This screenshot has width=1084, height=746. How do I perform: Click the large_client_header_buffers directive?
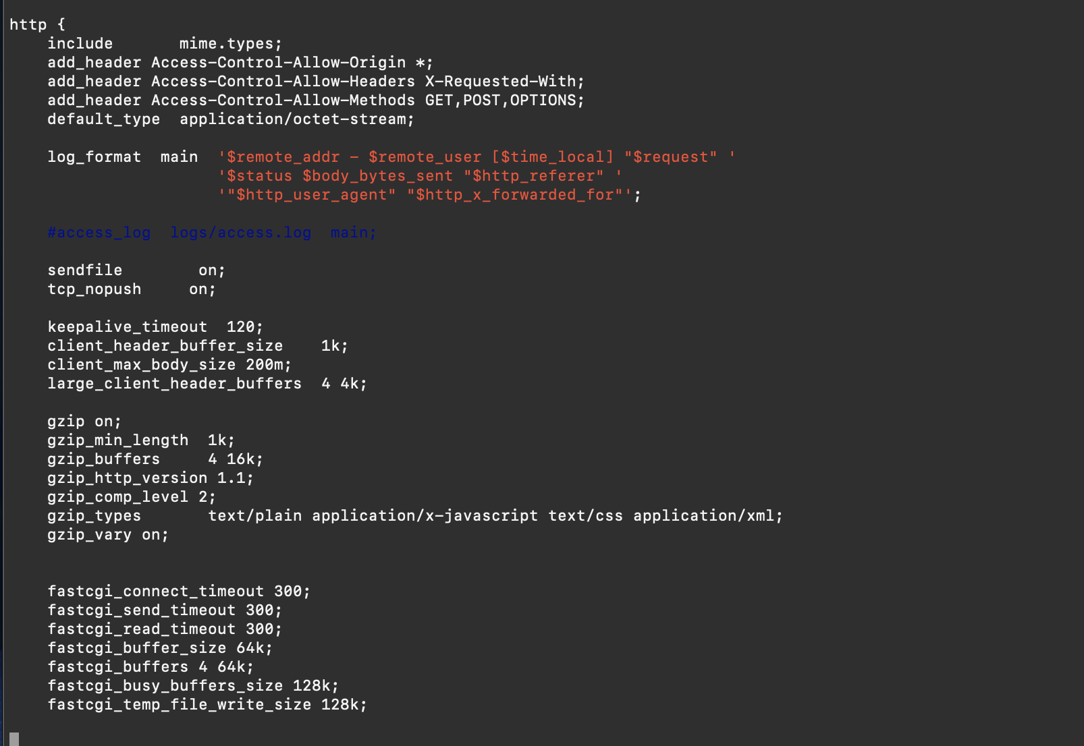tap(175, 384)
